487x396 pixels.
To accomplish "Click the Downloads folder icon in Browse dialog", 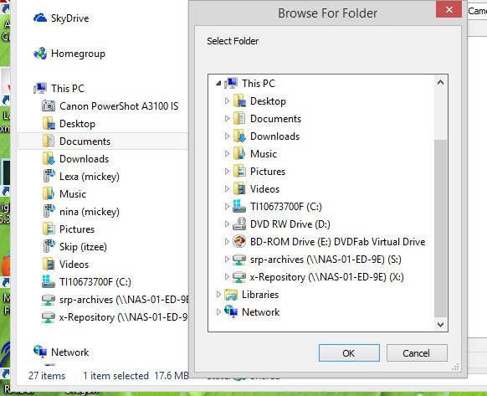I will click(x=239, y=136).
